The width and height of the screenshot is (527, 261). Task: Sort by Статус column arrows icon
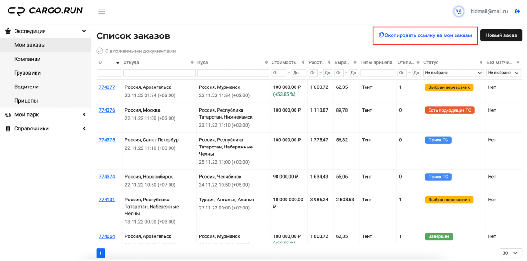point(481,62)
